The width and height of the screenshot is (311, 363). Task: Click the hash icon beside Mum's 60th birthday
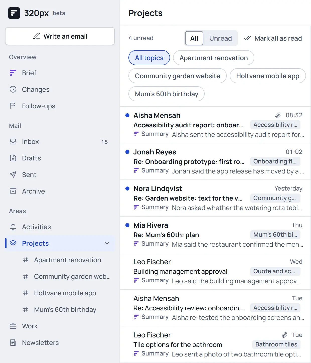pyautogui.click(x=26, y=310)
